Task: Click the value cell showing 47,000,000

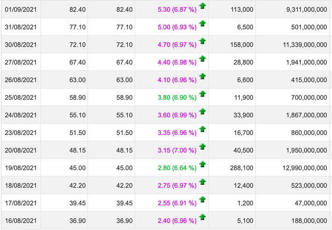Action: [x=306, y=203]
